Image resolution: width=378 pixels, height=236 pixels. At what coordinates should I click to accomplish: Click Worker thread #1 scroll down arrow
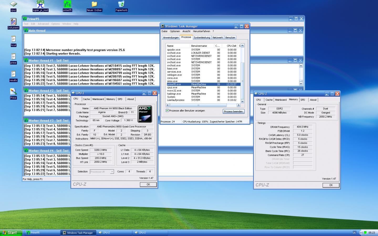[x=301, y=83]
